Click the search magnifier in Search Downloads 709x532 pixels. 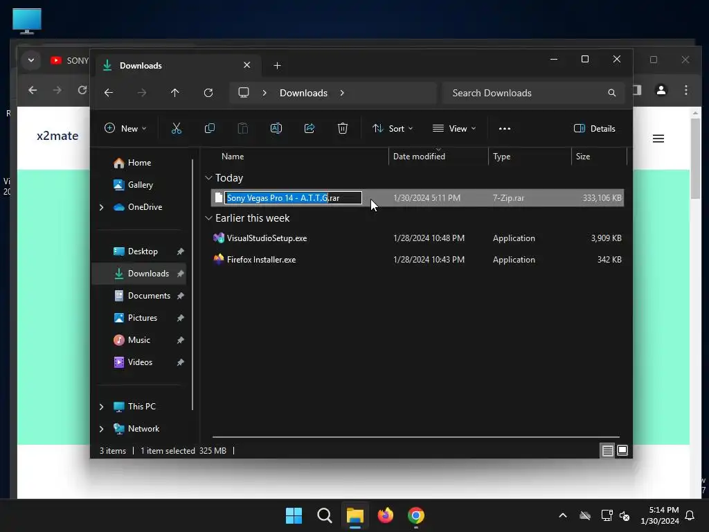point(612,93)
